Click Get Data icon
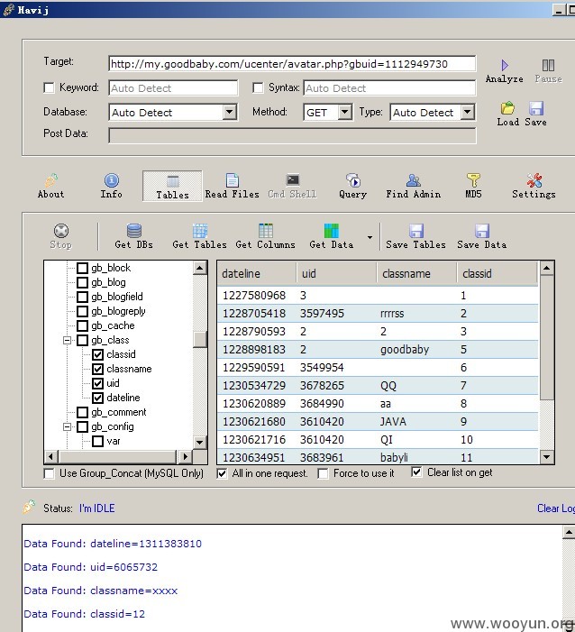Image resolution: width=575 pixels, height=632 pixels. click(332, 231)
